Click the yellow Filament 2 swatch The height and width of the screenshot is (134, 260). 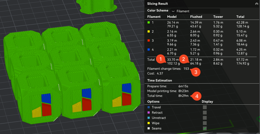pos(149,32)
